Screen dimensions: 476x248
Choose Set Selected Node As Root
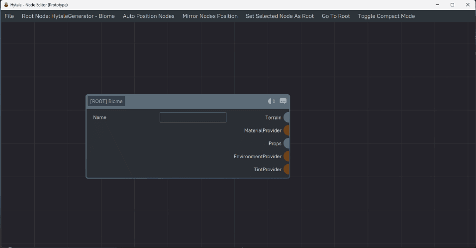[280, 16]
